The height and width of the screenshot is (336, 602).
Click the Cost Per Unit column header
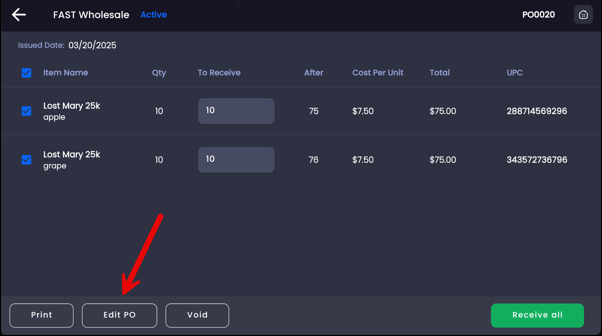click(378, 73)
